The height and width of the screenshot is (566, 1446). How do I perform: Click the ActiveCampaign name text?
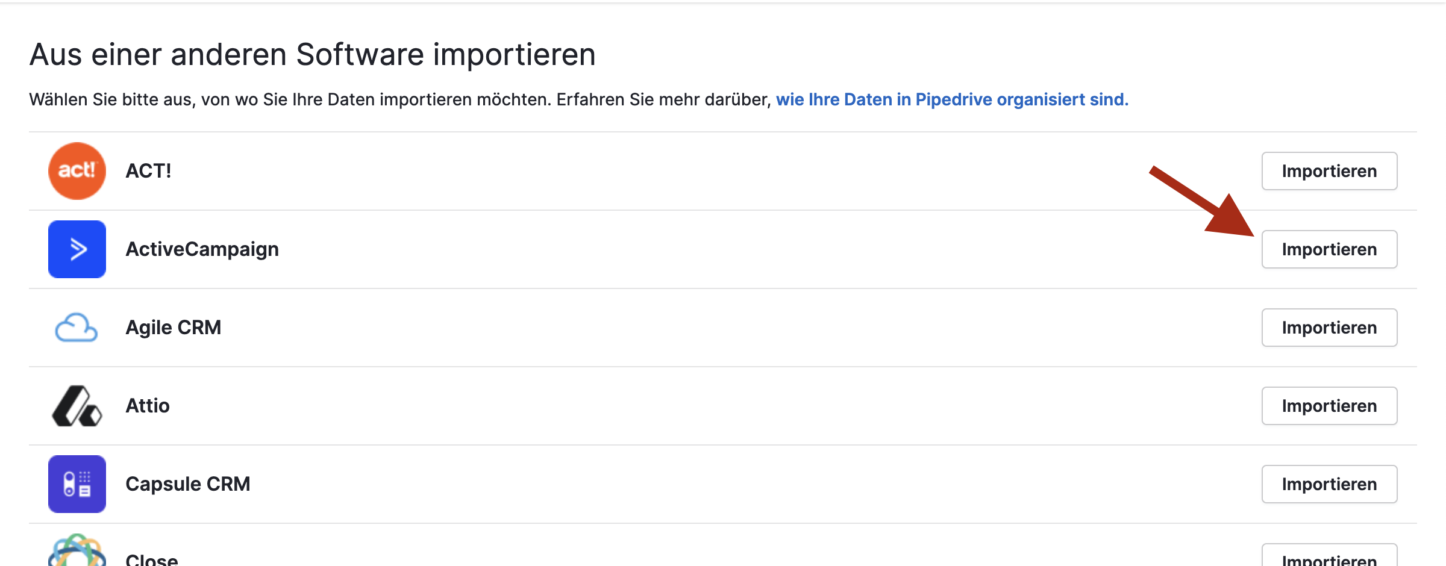202,249
